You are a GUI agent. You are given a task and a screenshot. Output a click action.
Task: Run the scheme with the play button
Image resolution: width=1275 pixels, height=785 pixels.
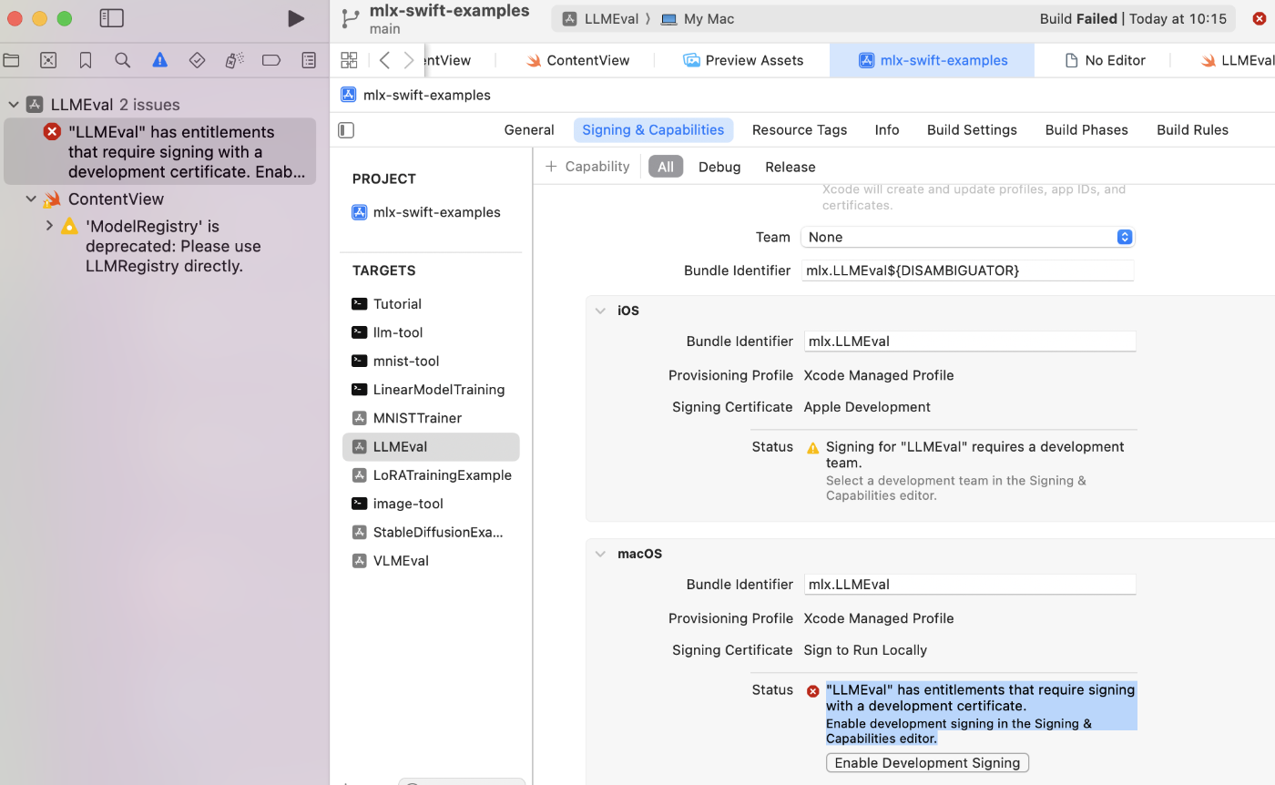click(295, 18)
